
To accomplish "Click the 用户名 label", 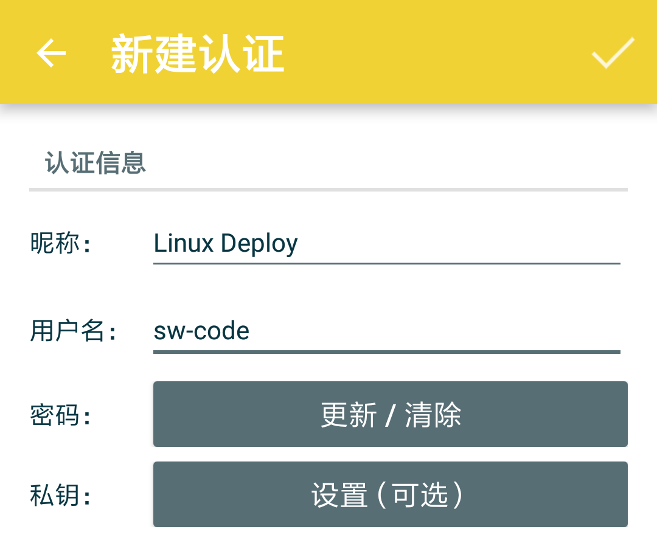I will pyautogui.click(x=73, y=332).
